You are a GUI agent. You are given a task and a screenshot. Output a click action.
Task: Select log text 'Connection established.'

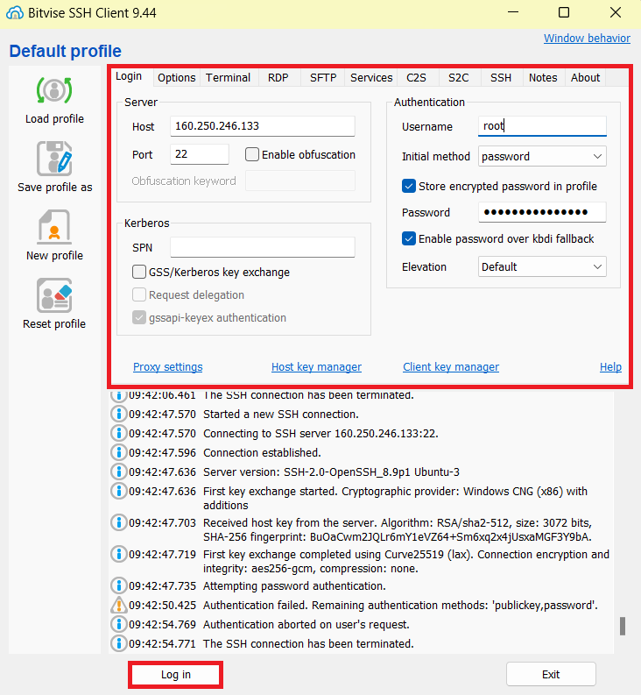262,452
